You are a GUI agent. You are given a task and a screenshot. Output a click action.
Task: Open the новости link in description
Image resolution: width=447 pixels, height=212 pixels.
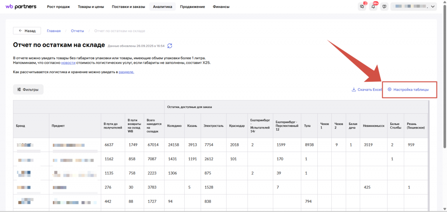point(68,63)
